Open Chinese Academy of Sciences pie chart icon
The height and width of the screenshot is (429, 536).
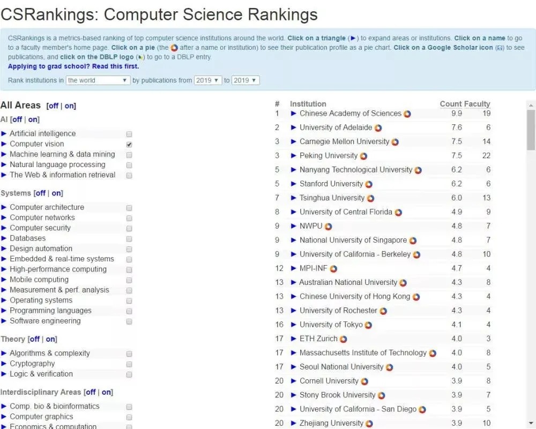(x=407, y=114)
